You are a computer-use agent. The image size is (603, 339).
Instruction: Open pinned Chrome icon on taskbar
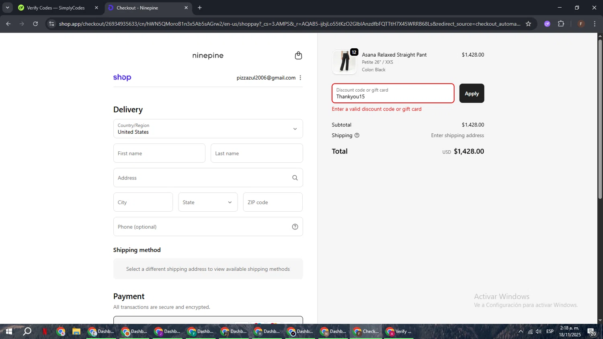pyautogui.click(x=61, y=331)
